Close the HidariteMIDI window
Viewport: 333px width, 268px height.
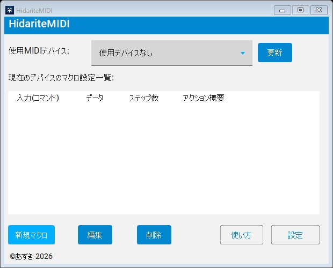click(x=319, y=10)
